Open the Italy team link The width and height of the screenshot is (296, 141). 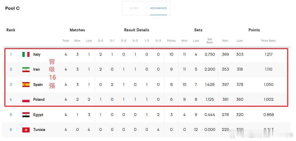click(x=37, y=55)
